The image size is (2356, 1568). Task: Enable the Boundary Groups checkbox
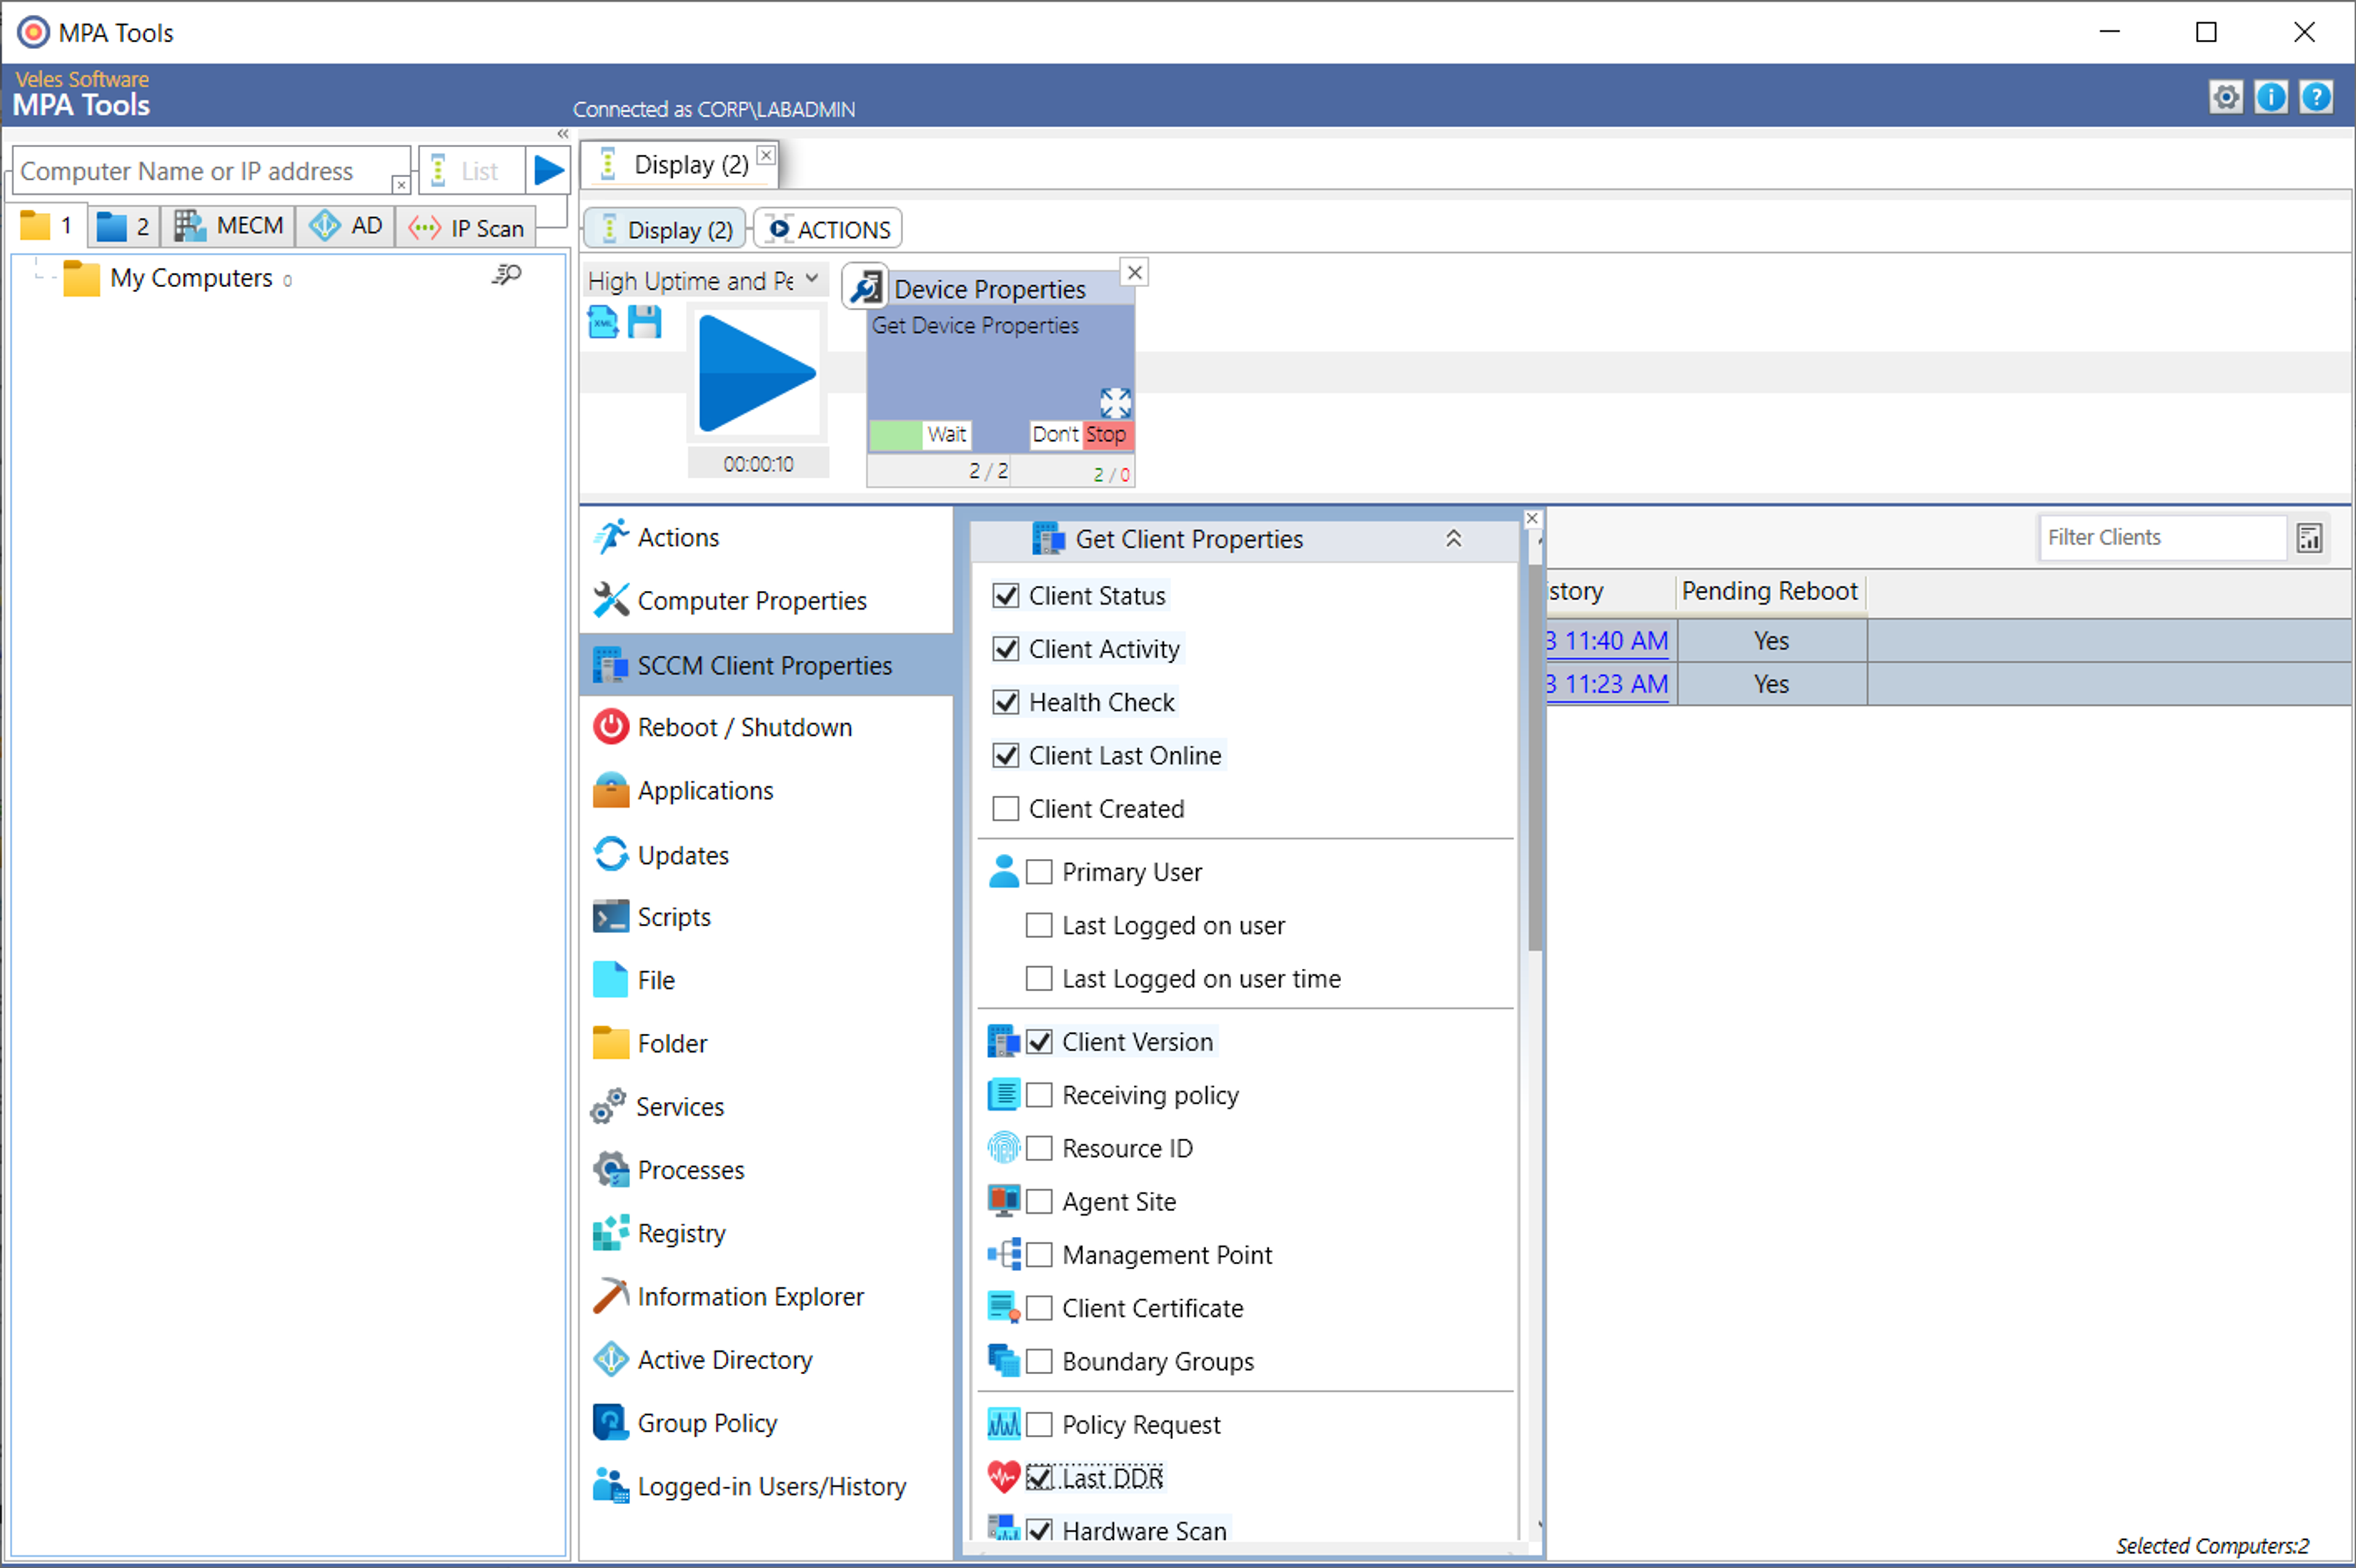click(1039, 1361)
